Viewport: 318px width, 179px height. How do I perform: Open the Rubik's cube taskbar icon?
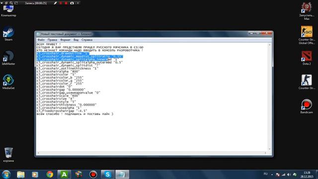coord(79,175)
